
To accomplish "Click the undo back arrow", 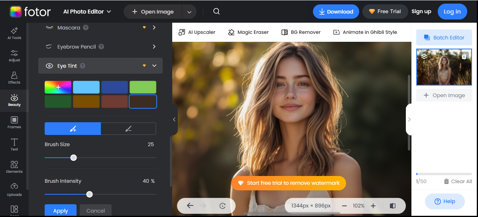I will click(190, 206).
